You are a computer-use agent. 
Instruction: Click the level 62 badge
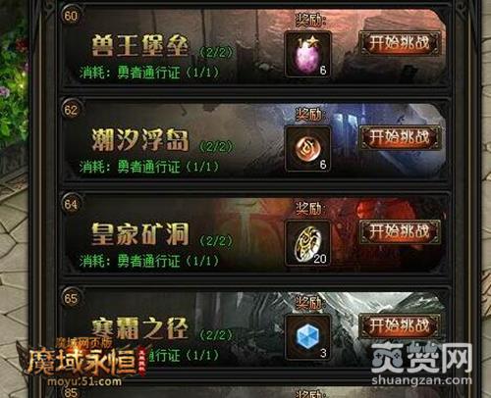pos(71,110)
